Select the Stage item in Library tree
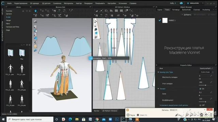218x122 pixels. (x=8, y=30)
